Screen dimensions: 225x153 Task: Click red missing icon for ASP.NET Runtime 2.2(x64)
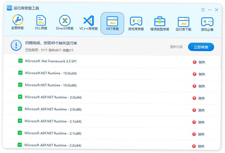(x=194, y=146)
